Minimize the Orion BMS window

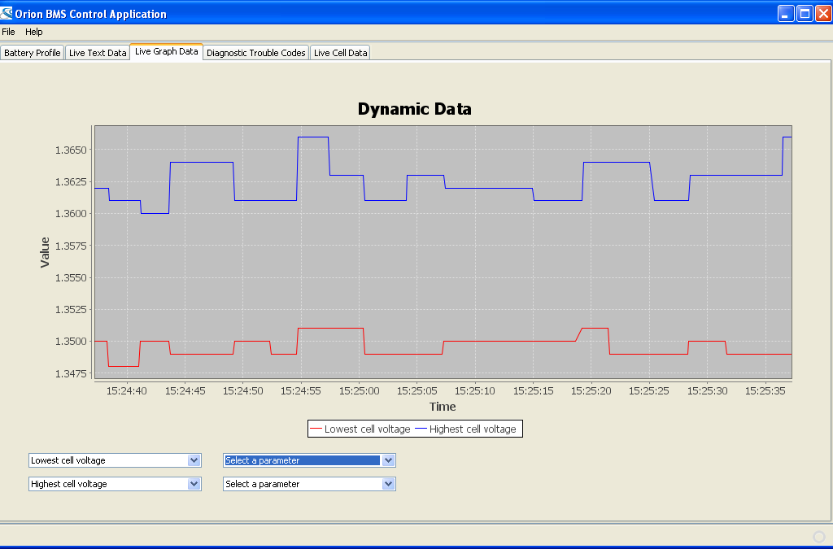(787, 13)
